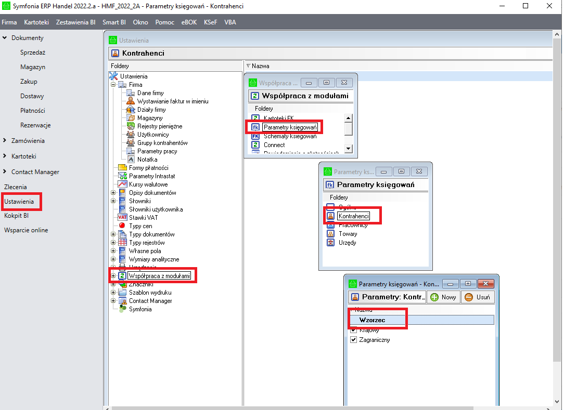Screen dimensions: 564x410
Task: Click the Urzędy folder icon
Action: click(330, 243)
